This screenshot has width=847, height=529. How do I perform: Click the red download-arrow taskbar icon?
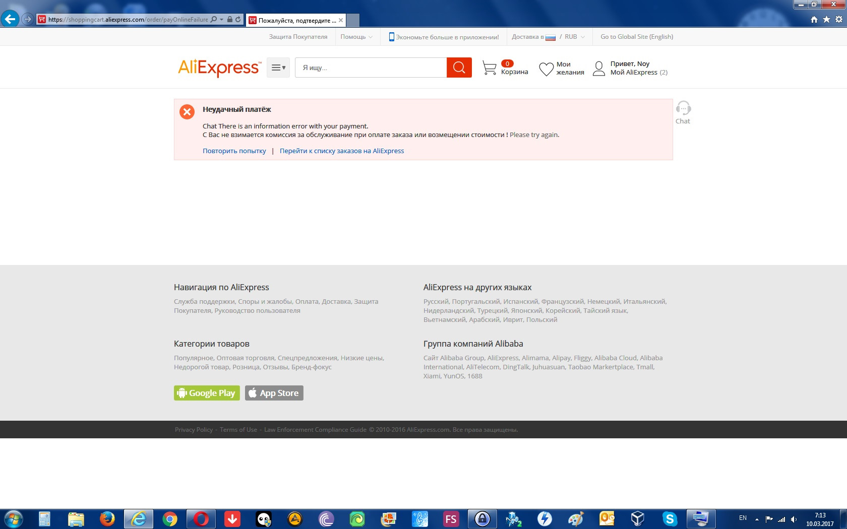click(232, 519)
